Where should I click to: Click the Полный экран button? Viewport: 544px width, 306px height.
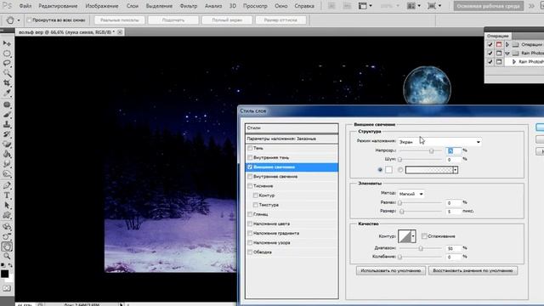coord(227,20)
